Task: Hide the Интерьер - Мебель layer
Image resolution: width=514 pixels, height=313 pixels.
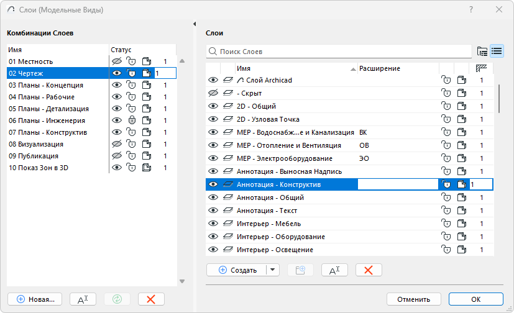Action: pyautogui.click(x=213, y=224)
